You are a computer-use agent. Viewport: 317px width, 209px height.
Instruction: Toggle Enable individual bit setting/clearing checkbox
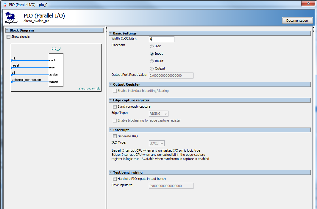pyautogui.click(x=115, y=91)
